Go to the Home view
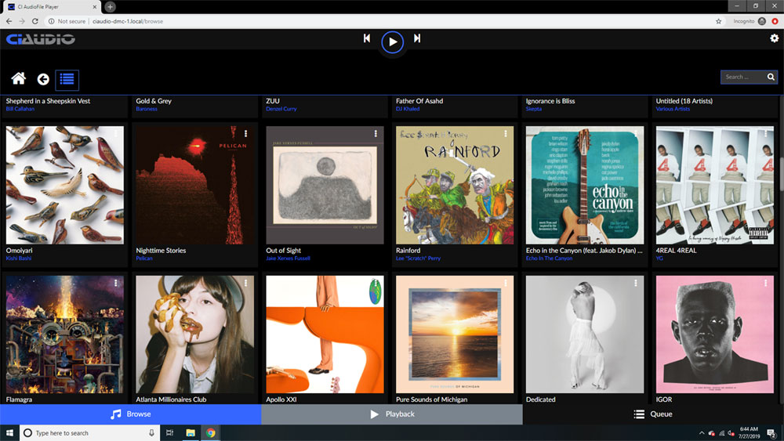 [x=19, y=78]
